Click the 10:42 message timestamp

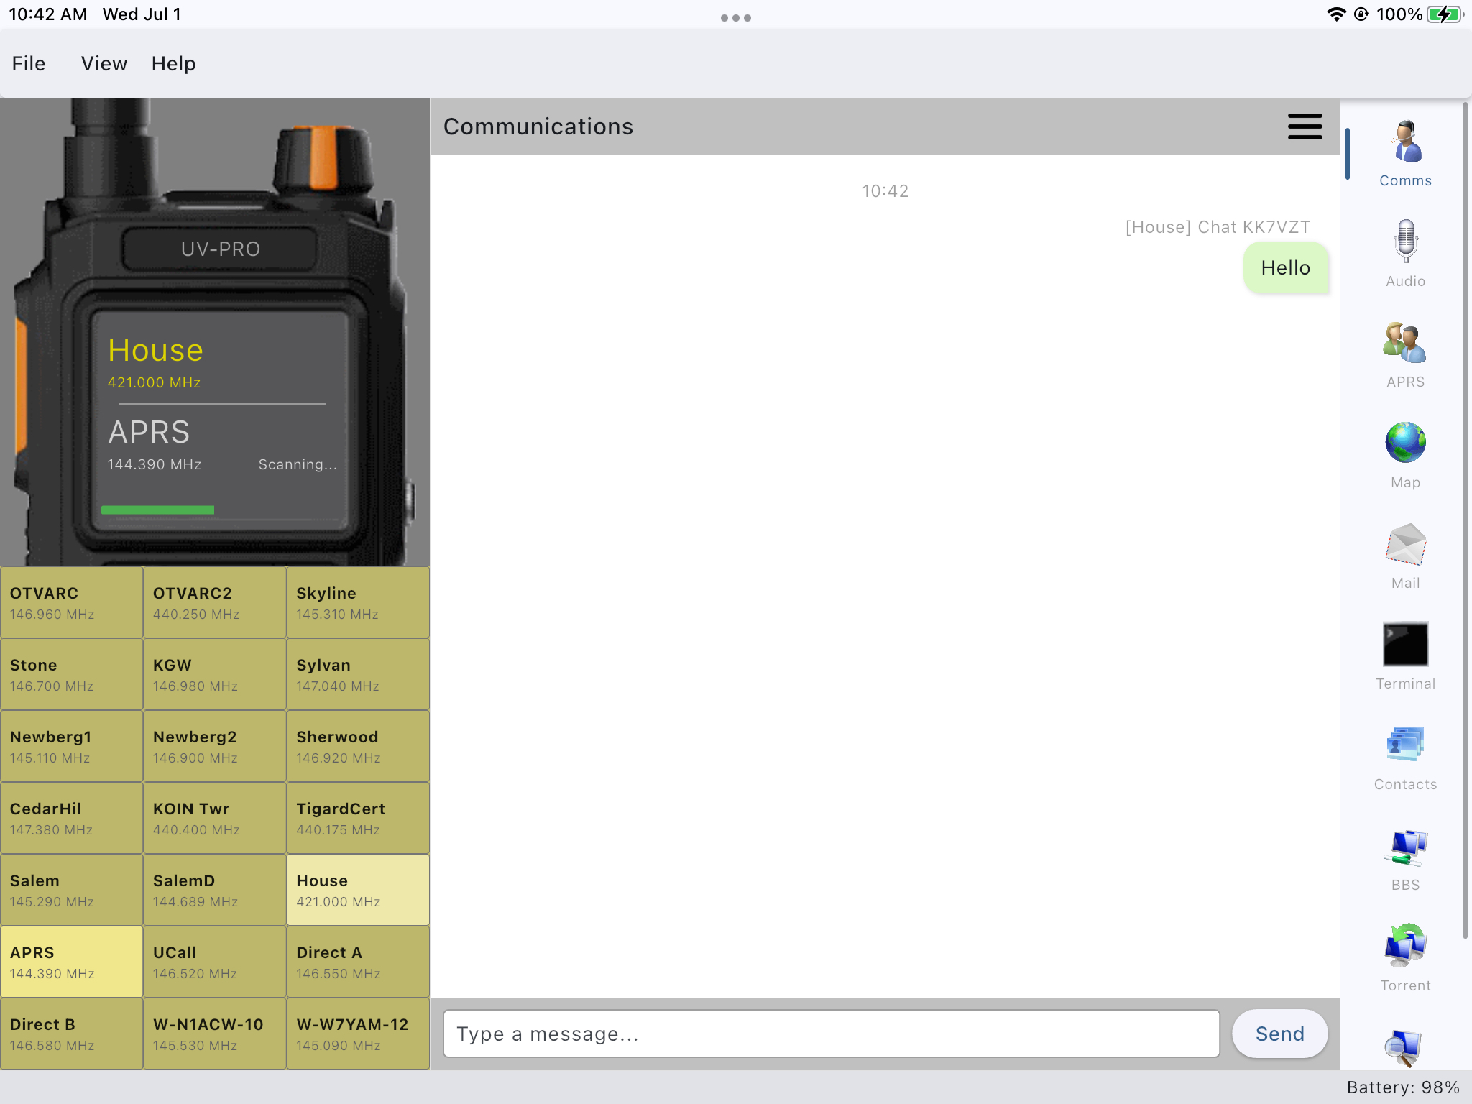(885, 191)
